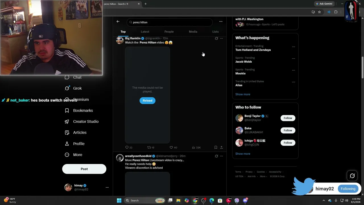Open Grok actions on areallyconfusedkid's post
This screenshot has height=205, width=364.
(216, 156)
